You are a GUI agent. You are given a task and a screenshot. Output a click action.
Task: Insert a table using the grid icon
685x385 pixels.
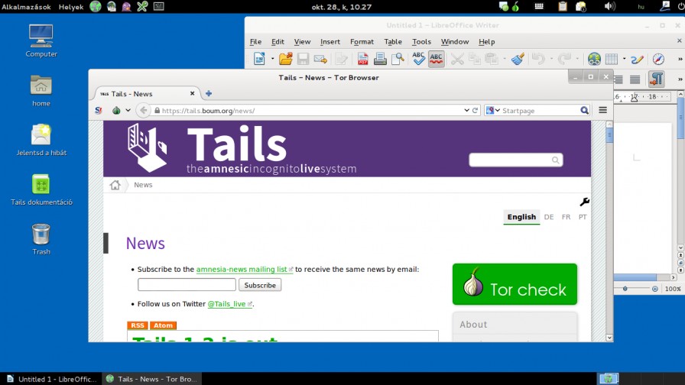pos(612,59)
